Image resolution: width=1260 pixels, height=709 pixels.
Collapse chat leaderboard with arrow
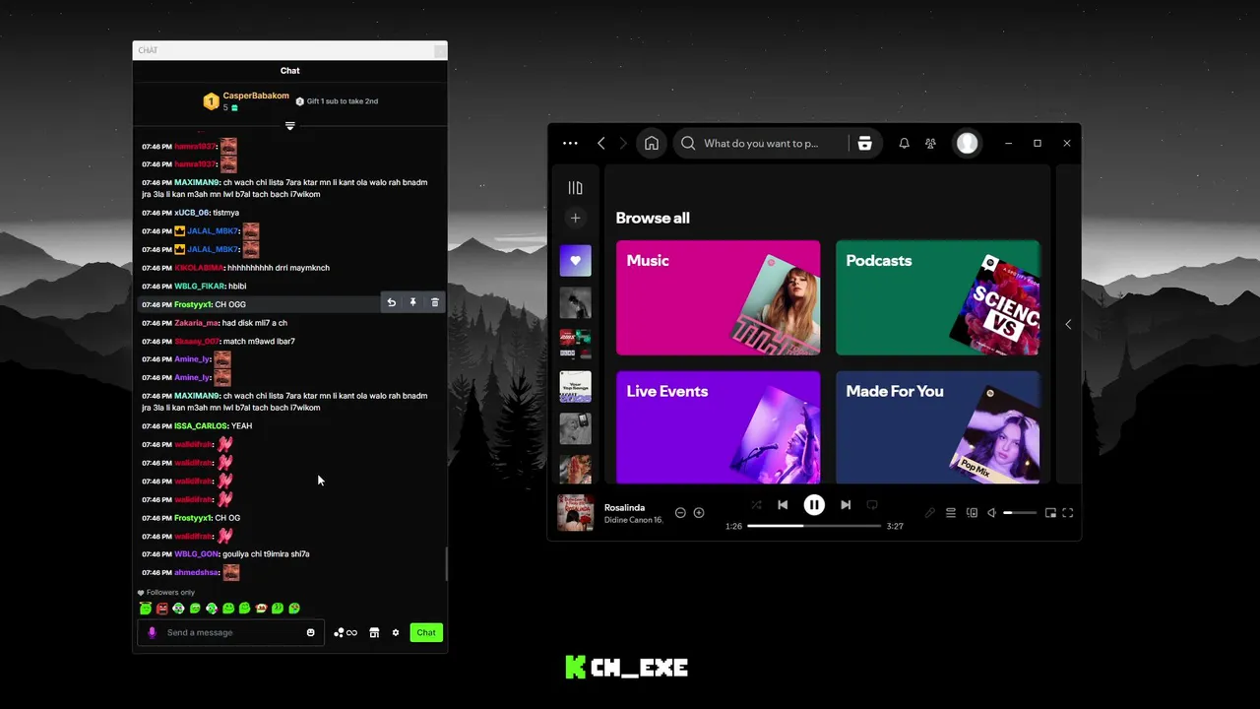coord(289,126)
